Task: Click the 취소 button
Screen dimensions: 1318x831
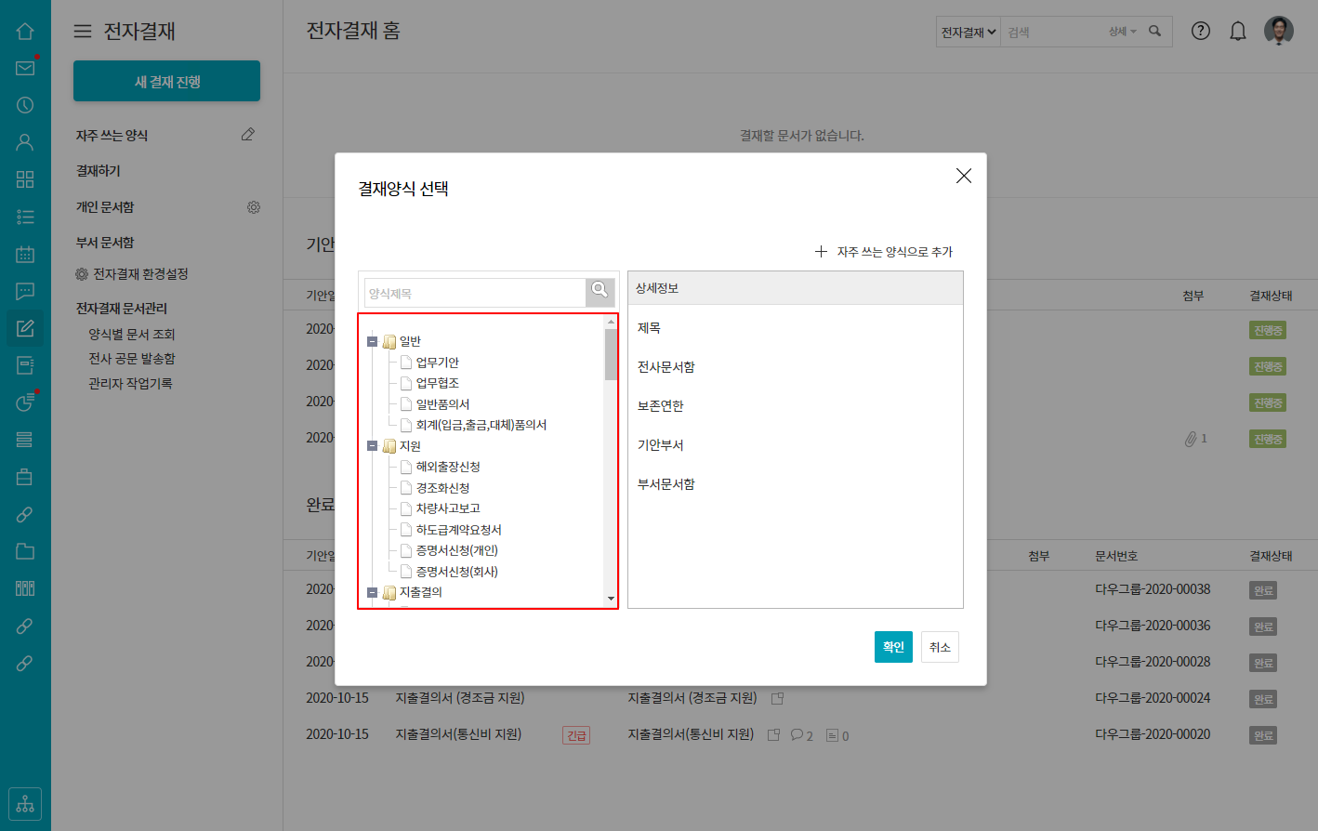Action: coord(940,647)
